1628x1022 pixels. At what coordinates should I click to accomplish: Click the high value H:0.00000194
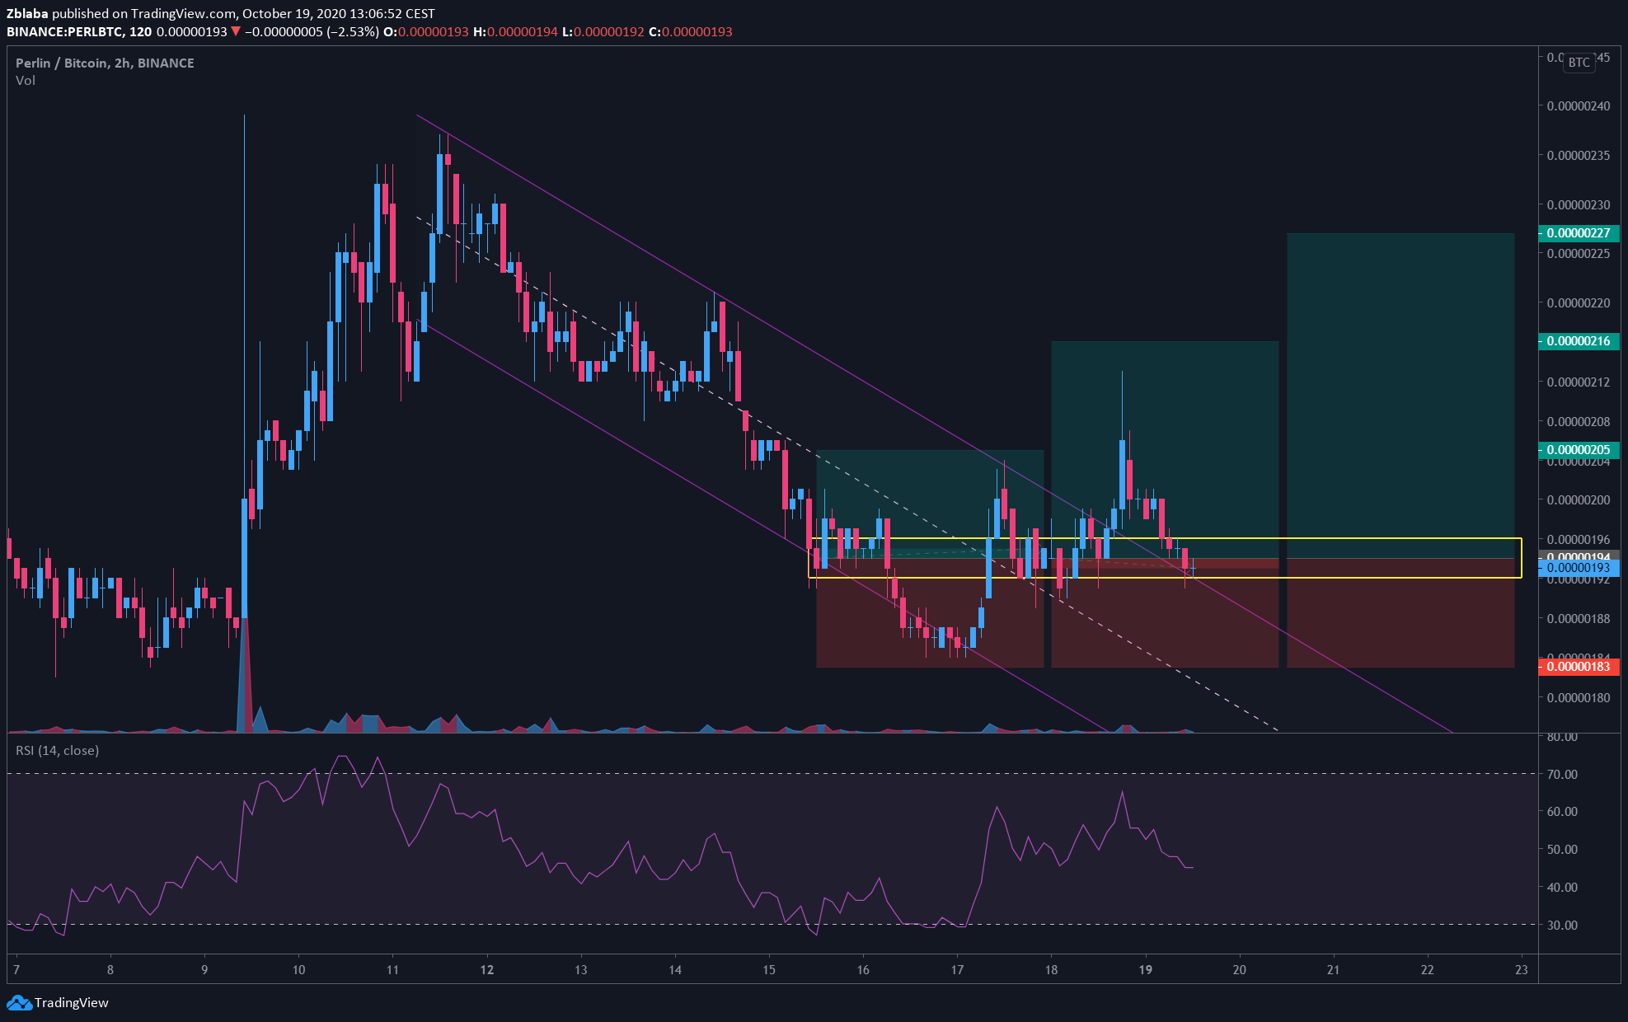(515, 31)
